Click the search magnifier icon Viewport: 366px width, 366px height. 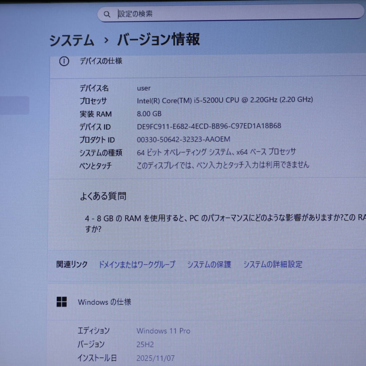107,14
